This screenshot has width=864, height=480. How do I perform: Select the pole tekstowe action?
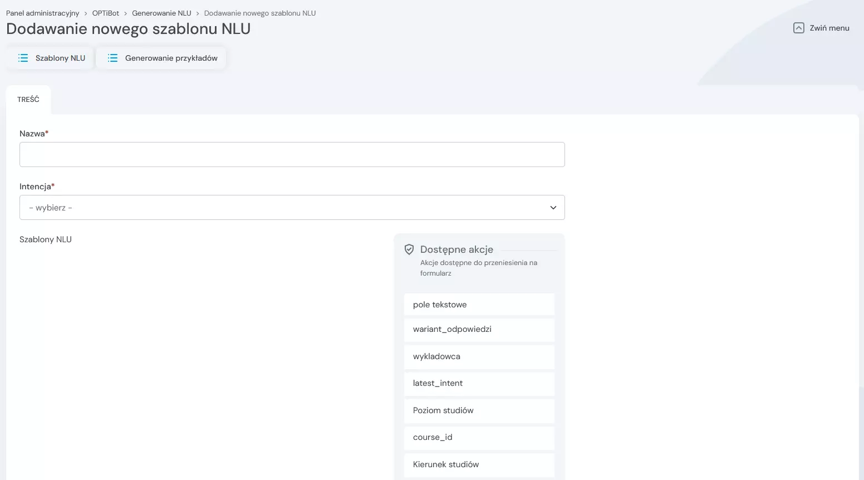point(479,304)
